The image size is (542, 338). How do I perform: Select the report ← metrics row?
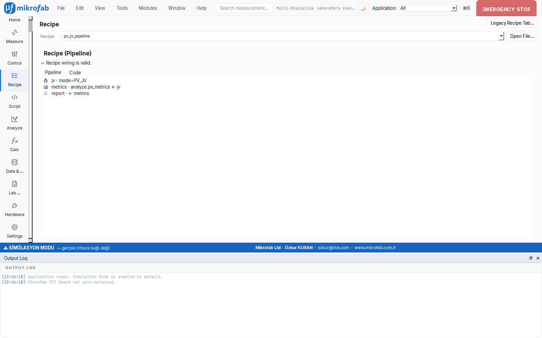click(x=287, y=93)
